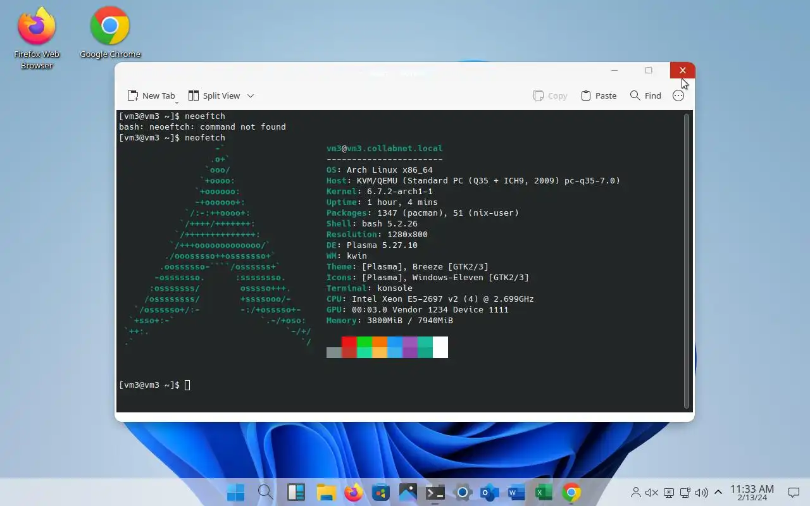Click the Copy toolbar button
The image size is (810, 506).
point(550,96)
